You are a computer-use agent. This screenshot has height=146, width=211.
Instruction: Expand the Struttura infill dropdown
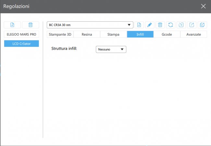(x=111, y=49)
